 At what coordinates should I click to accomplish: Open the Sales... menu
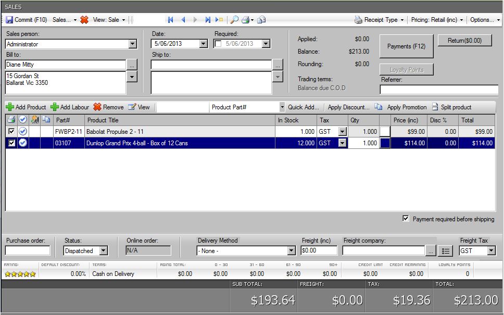[64, 20]
